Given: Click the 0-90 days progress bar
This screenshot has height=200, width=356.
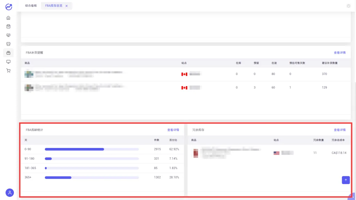Looking at the screenshot, I should (92, 149).
